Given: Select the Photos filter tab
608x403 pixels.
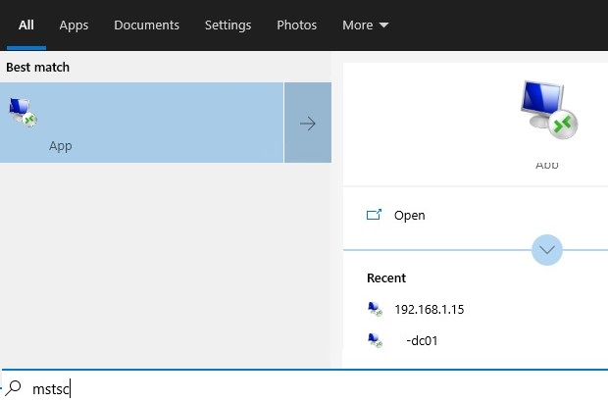Looking at the screenshot, I should click(x=296, y=25).
